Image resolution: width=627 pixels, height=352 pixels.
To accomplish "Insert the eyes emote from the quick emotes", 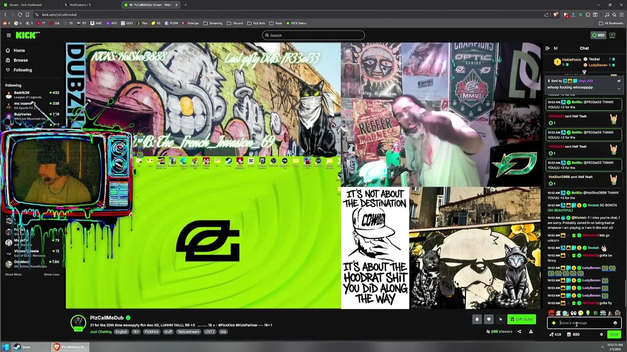I will click(x=573, y=313).
